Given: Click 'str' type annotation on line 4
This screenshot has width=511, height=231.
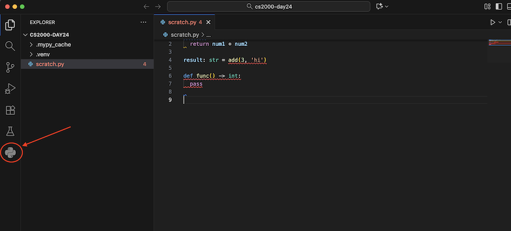Looking at the screenshot, I should (x=214, y=60).
